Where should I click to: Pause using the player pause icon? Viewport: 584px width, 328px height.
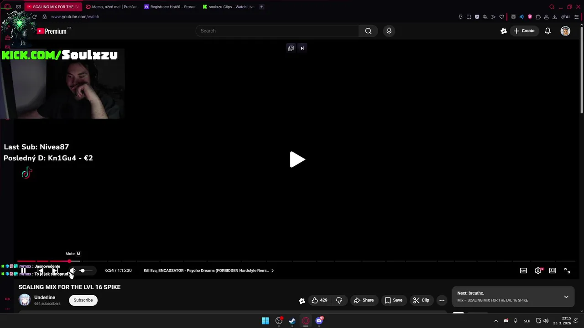pos(23,271)
